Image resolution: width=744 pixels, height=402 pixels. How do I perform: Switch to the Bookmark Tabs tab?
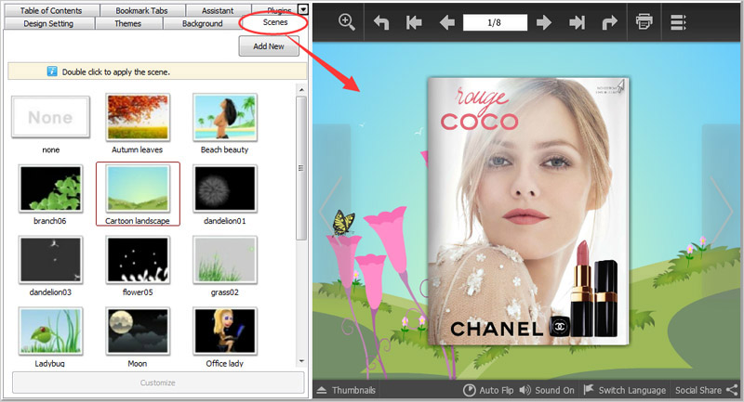pos(141,10)
